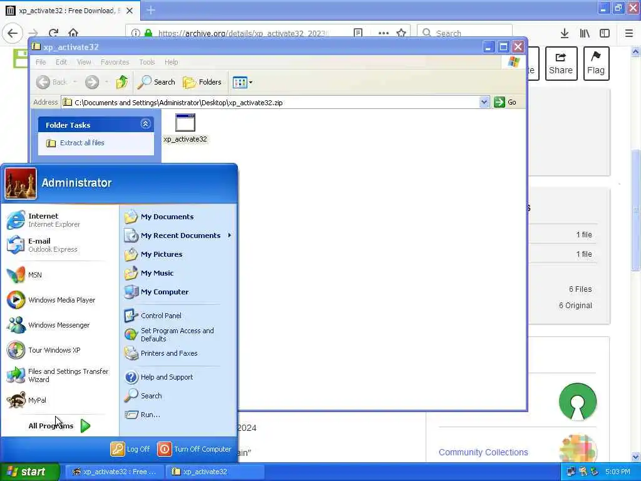641x481 pixels.
Task: Launch MyPal browser from Start menu
Action: (26, 400)
